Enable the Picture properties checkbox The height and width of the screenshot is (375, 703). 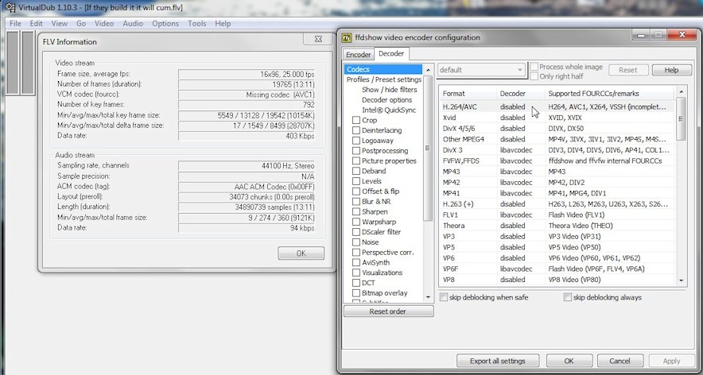click(x=356, y=160)
